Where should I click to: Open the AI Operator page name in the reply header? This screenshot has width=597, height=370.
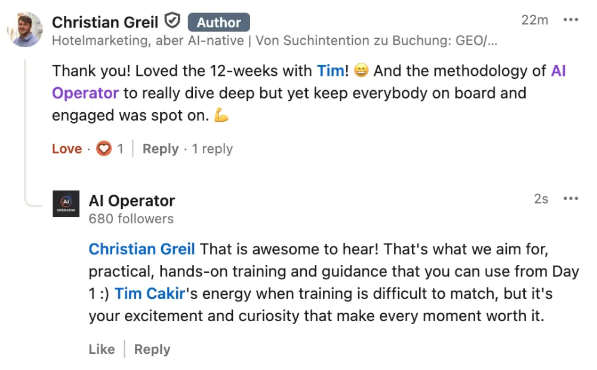(131, 201)
